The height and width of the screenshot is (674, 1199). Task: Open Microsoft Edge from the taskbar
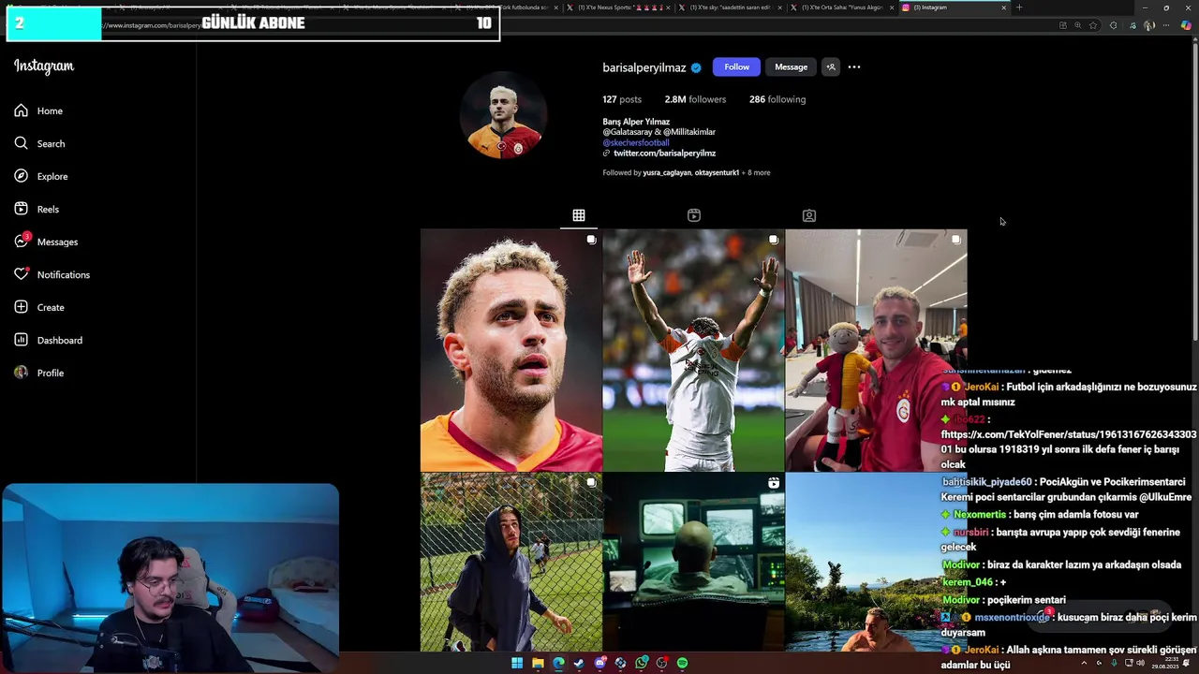[558, 663]
